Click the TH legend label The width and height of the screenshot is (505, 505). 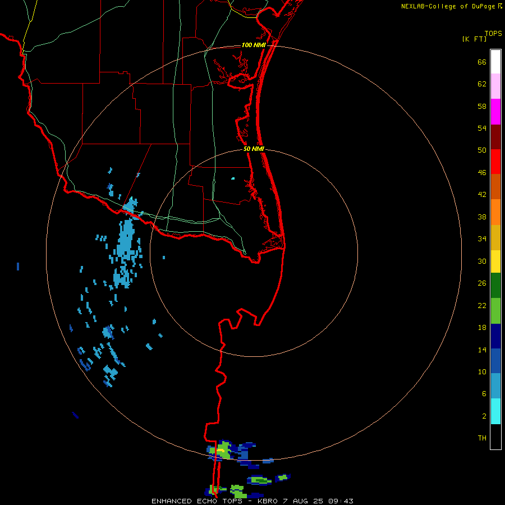[x=482, y=438]
